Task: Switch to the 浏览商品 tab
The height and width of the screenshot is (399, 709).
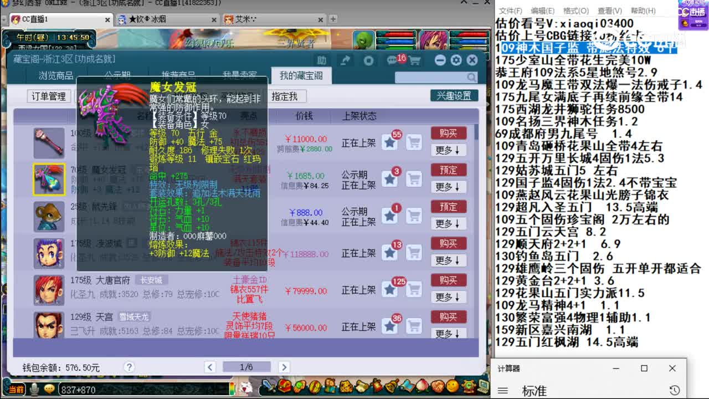Action: pos(56,76)
